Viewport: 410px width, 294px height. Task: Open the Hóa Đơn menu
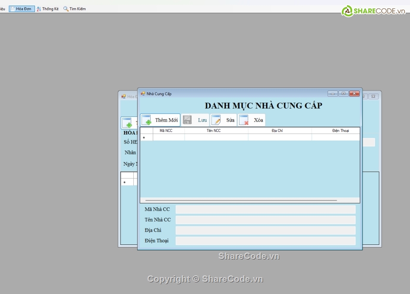(22, 9)
